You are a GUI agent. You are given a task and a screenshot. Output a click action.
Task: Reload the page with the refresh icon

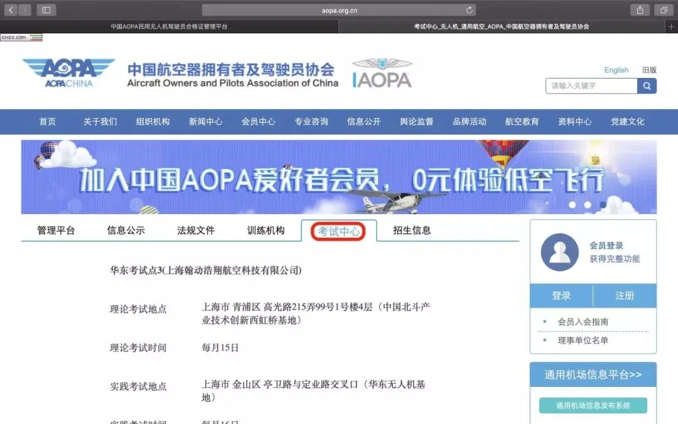point(469,10)
